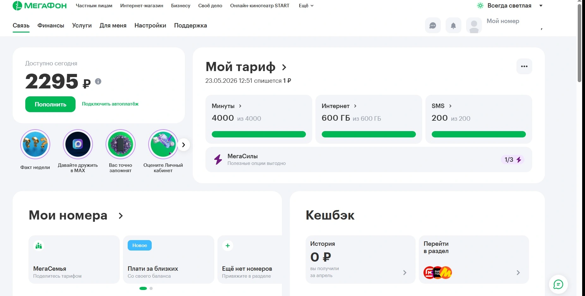Open the Оцените Личный кабинет story
585x296 pixels.
pos(163,144)
